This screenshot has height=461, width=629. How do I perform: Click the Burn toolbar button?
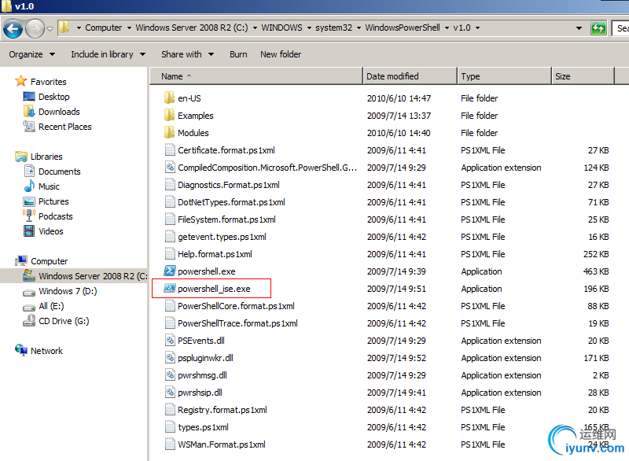coord(238,54)
